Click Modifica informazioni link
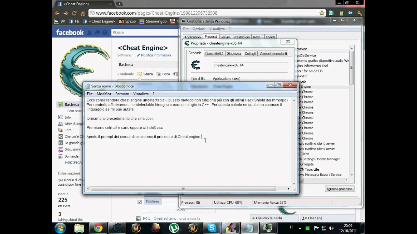This screenshot has height=234, width=417. click(x=154, y=55)
